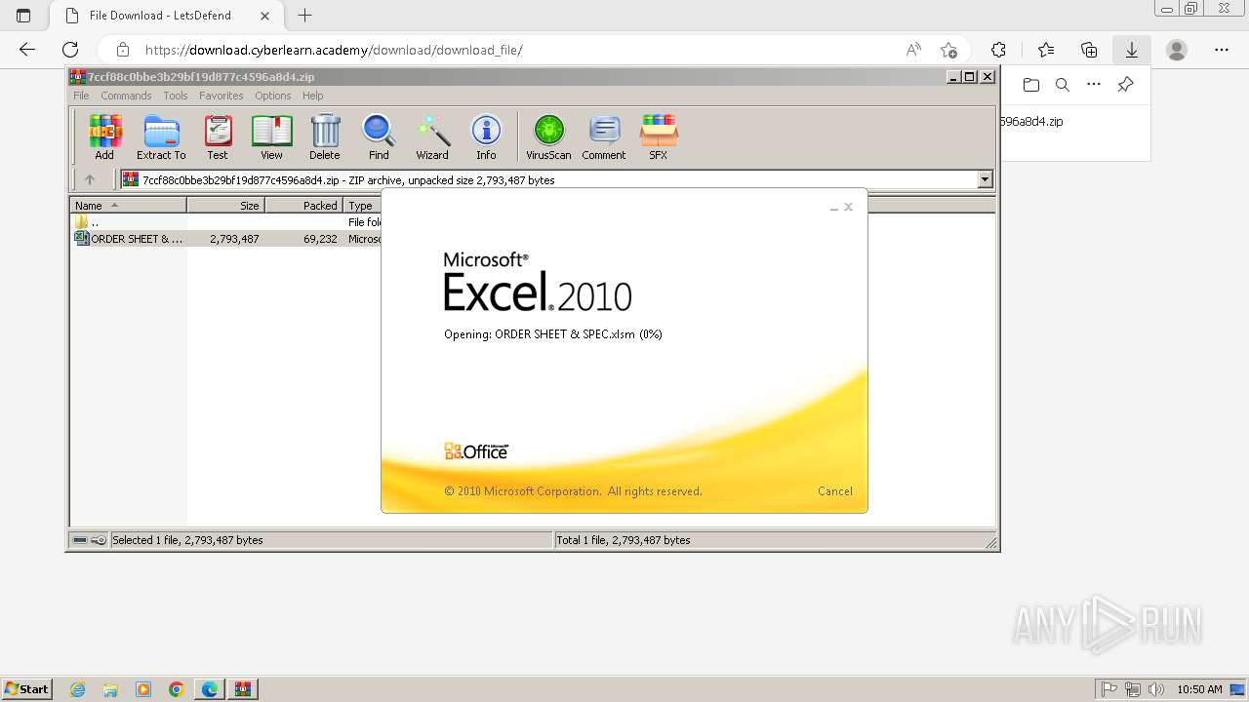This screenshot has width=1249, height=702.
Task: Expand the archive path dropdown
Action: coord(985,179)
